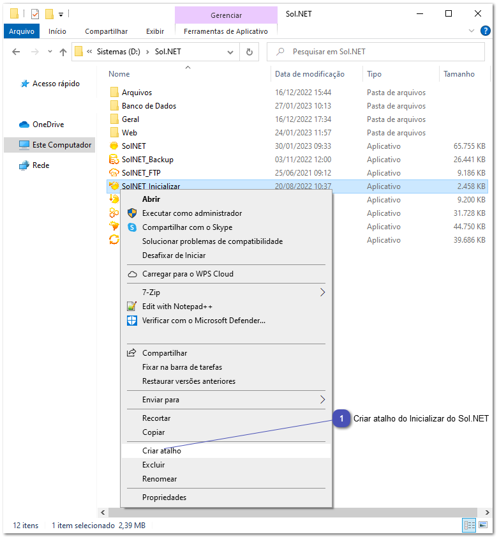Image resolution: width=499 pixels, height=539 pixels.
Task: Click the Geral folder icon
Action: coord(114,119)
